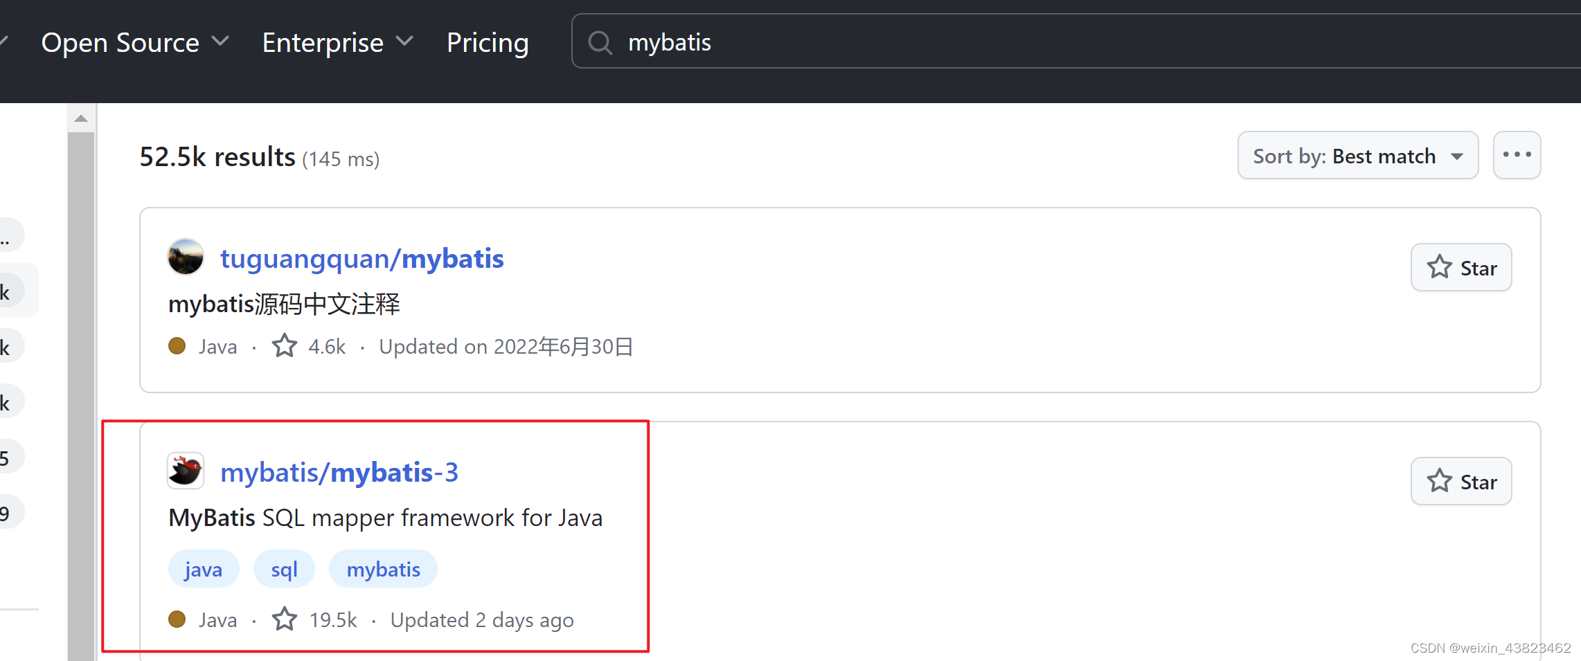Select the java topic tag
Screen dimensions: 1581x661
point(204,569)
